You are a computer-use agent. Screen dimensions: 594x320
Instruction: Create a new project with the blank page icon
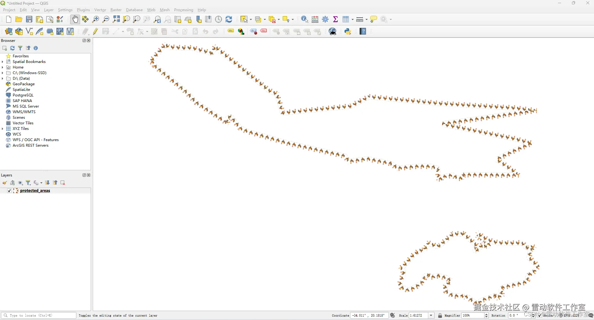point(8,19)
